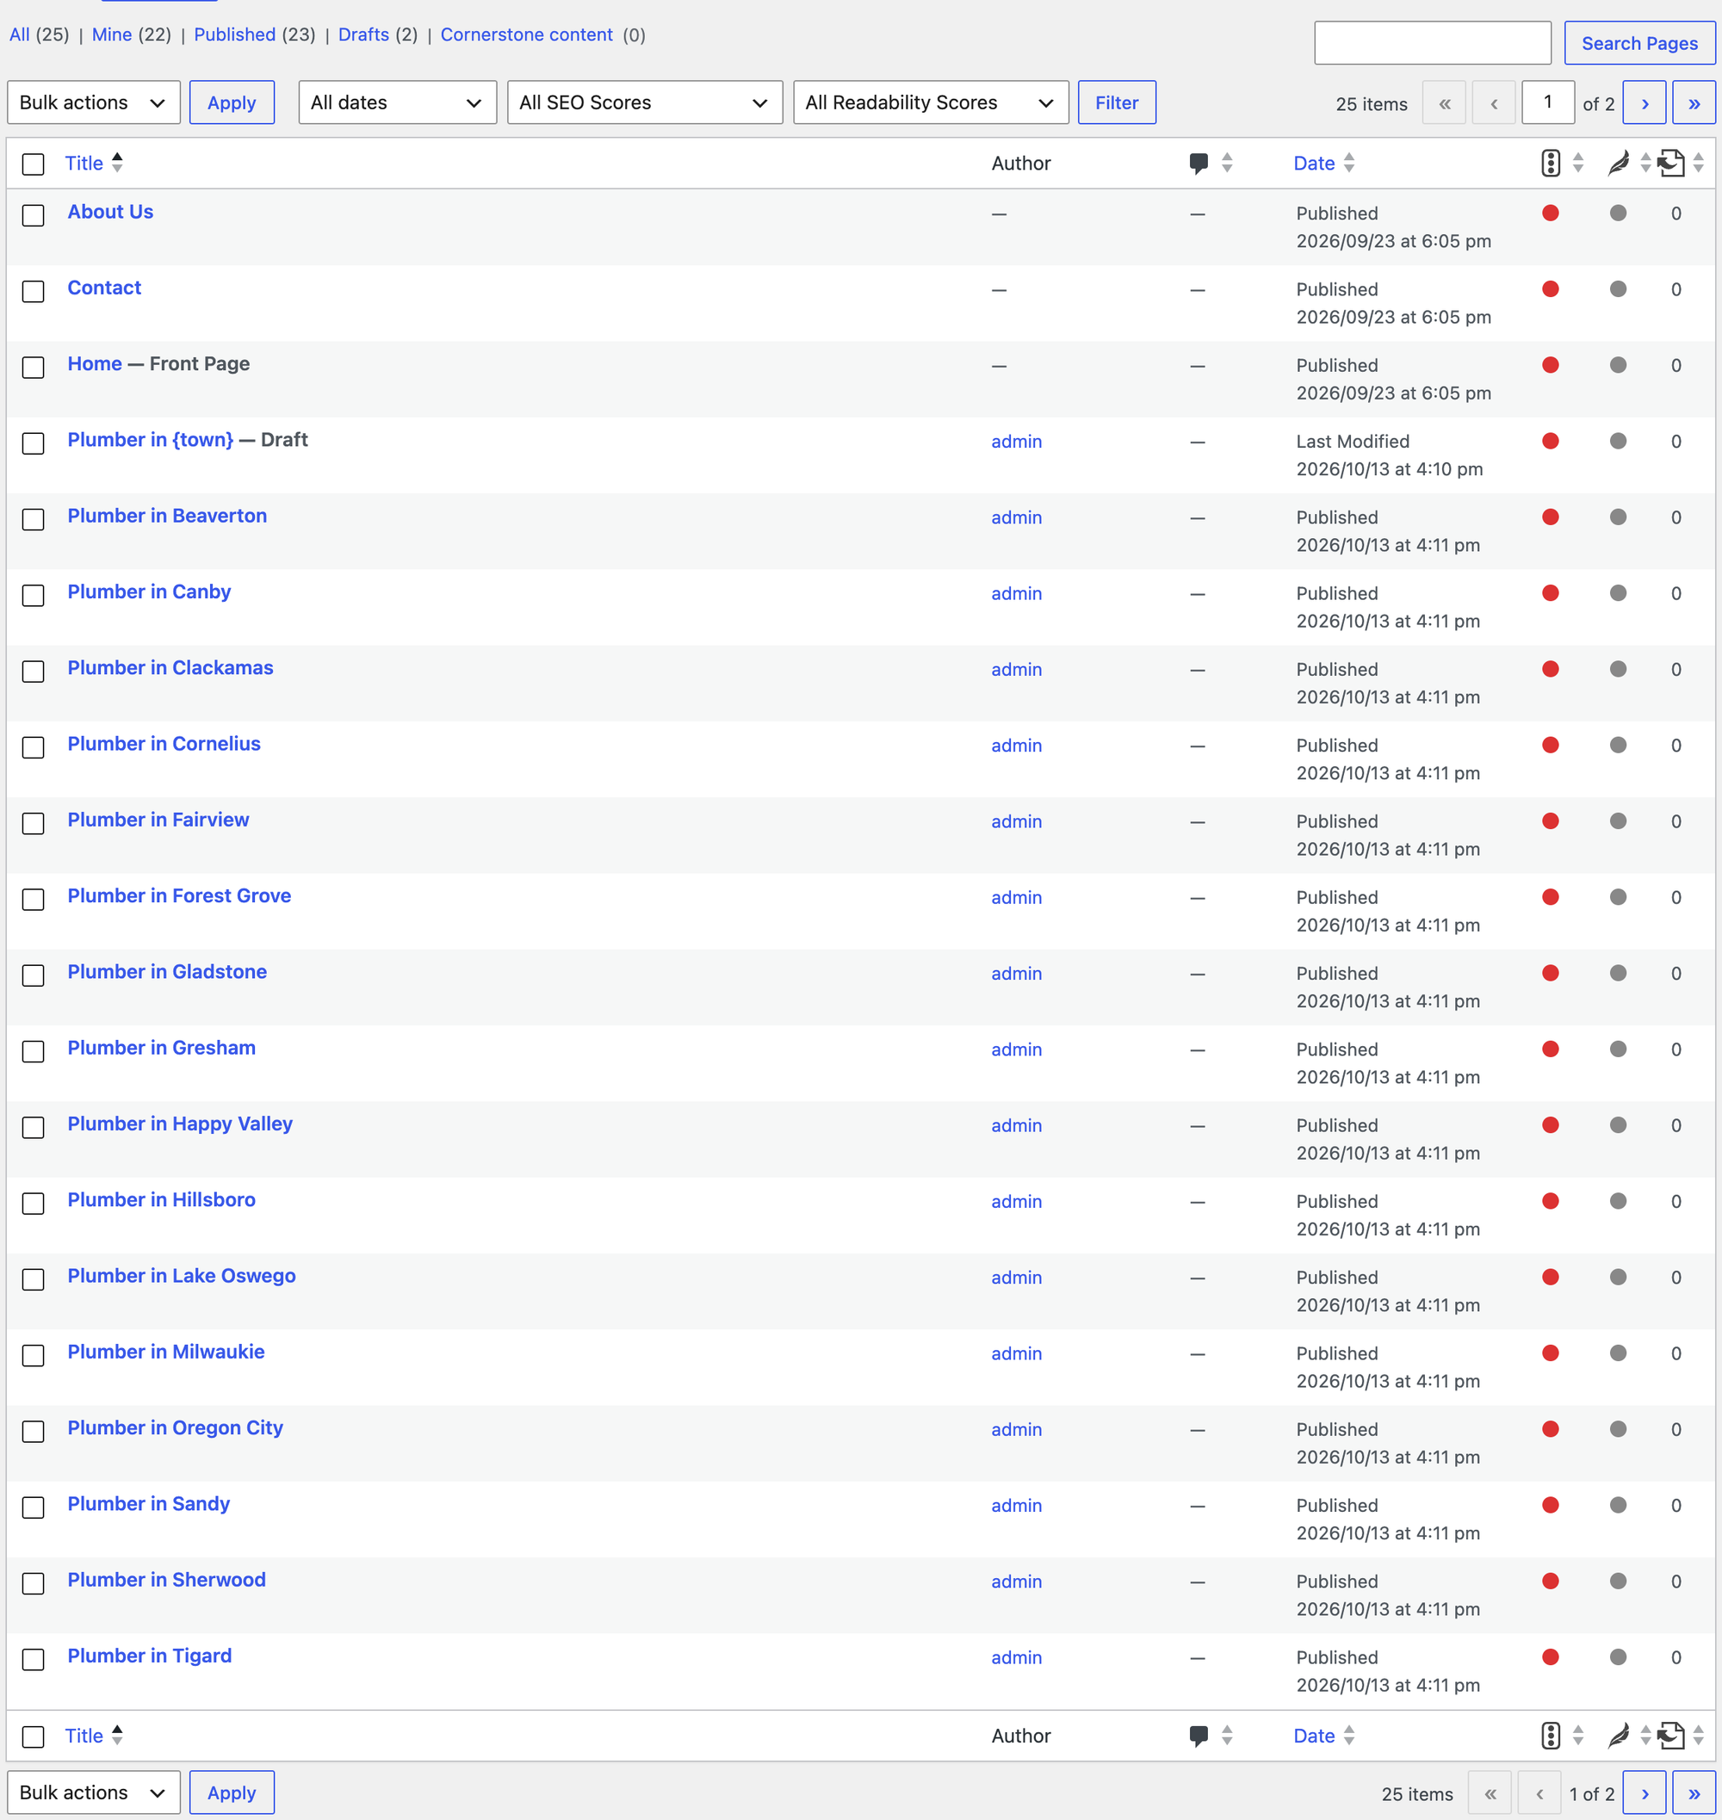This screenshot has height=1820, width=1722.
Task: Sort by readability feather icon in header
Action: tap(1619, 164)
